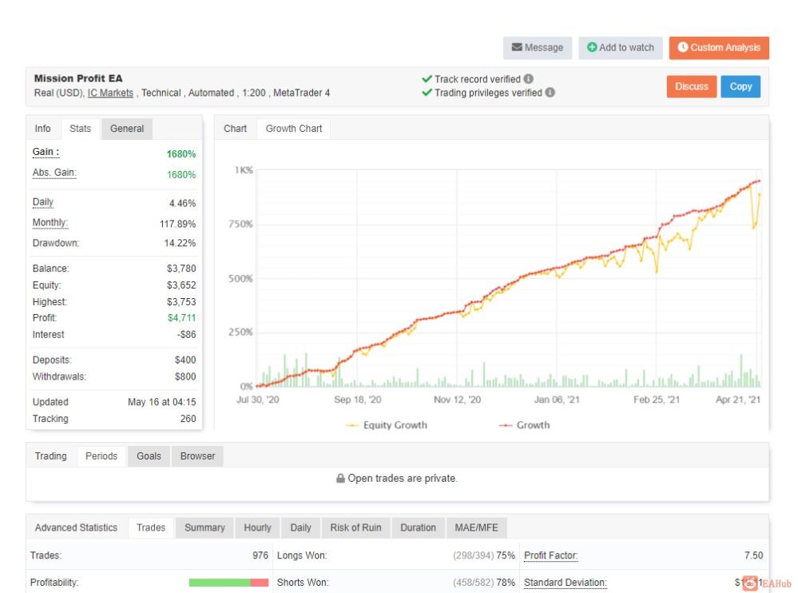798x593 pixels.
Task: Click info icon next to Track record verified
Action: [529, 79]
